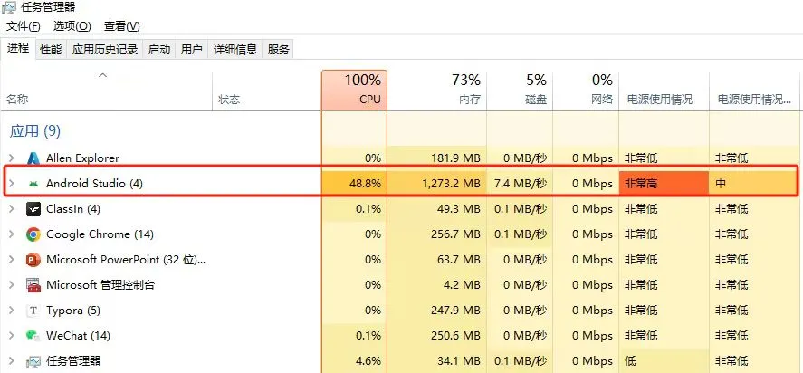Sort by the 状态 column header

pos(266,91)
